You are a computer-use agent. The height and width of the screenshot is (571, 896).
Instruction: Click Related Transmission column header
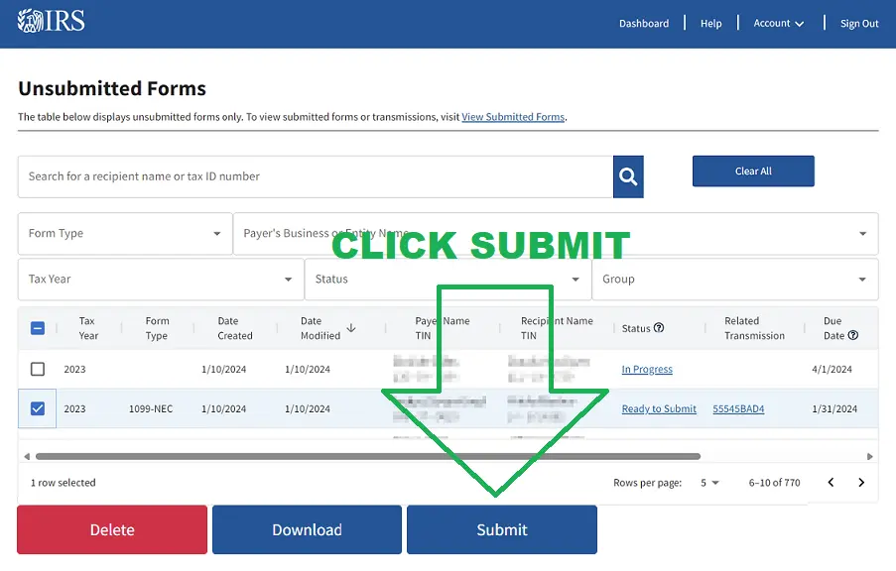click(x=754, y=328)
